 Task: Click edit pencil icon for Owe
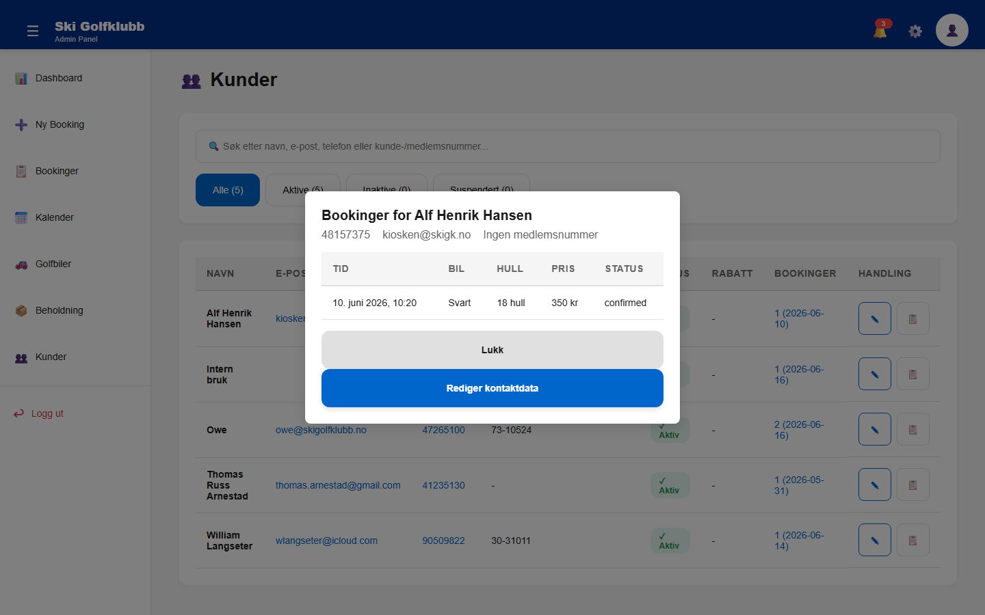(874, 429)
